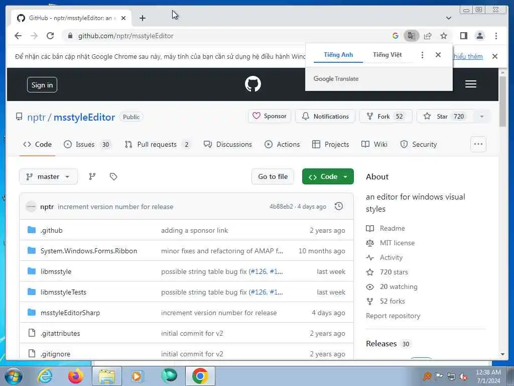The image size is (514, 386).
Task: Open Windows Explorer from the taskbar
Action: pos(107,376)
